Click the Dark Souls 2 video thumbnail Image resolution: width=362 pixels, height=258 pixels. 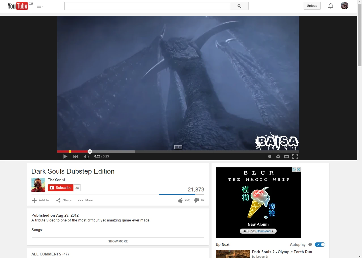pyautogui.click(x=233, y=254)
